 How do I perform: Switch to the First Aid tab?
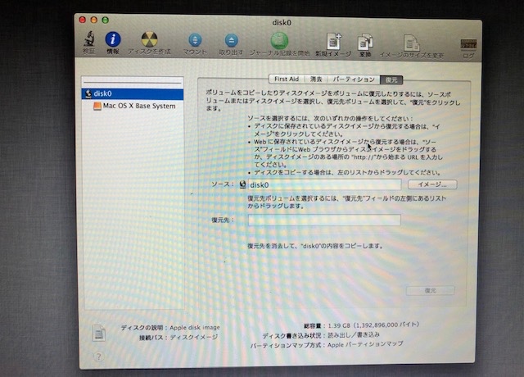[287, 79]
